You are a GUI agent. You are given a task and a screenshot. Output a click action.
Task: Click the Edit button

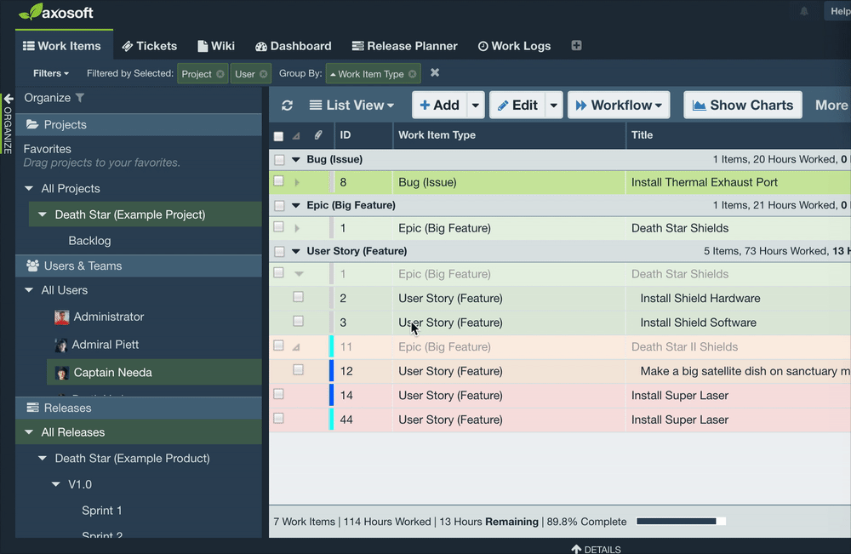pos(517,106)
